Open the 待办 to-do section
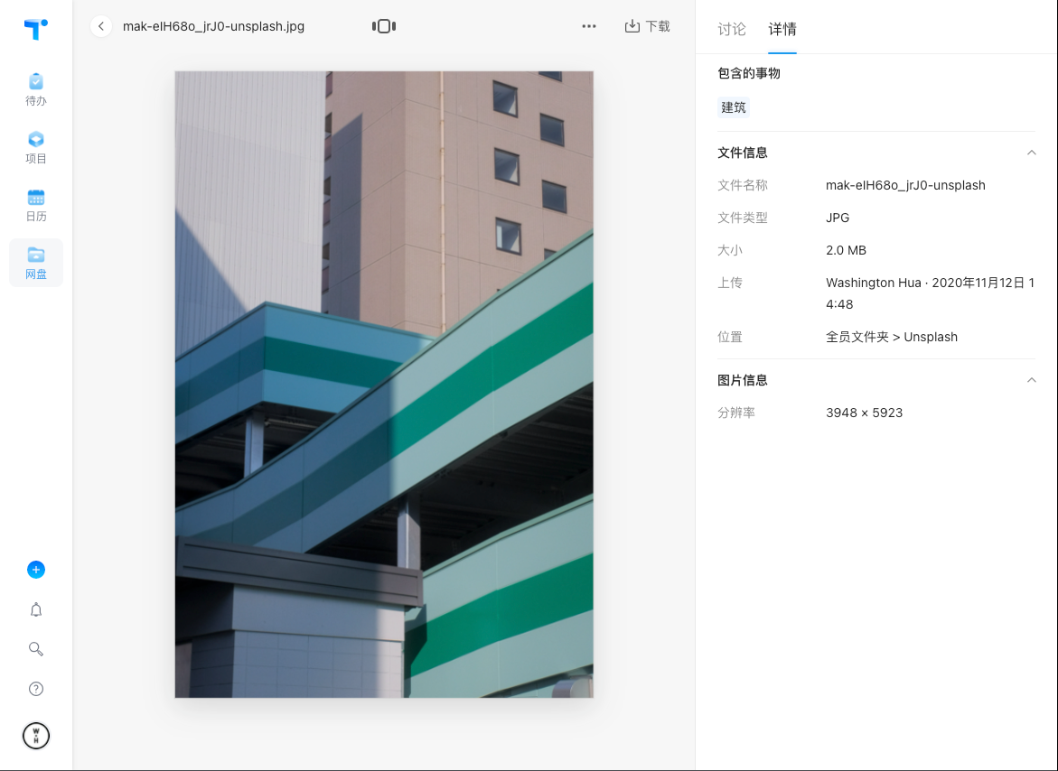The width and height of the screenshot is (1058, 771). 36,90
